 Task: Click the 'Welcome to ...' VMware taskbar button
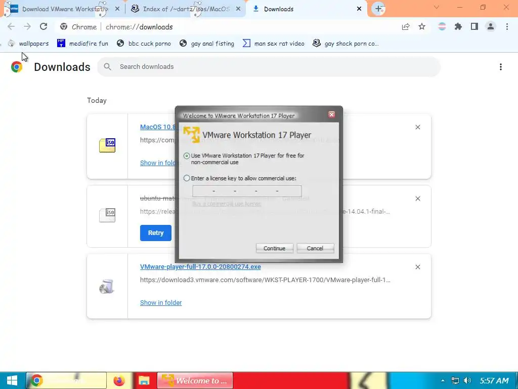tap(195, 381)
